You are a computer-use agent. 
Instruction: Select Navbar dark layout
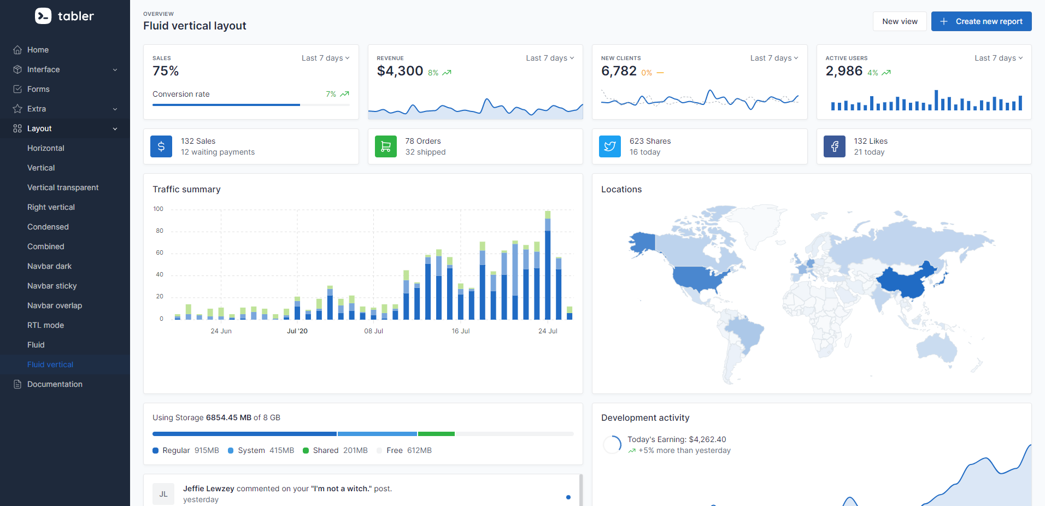(65, 266)
